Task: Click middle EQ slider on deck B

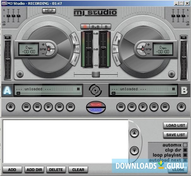Action: tap(178, 16)
